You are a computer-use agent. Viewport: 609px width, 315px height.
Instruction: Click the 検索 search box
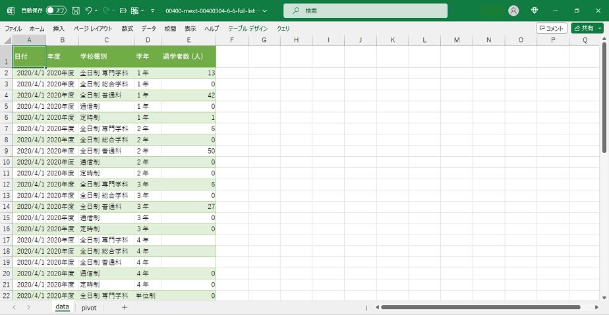point(365,11)
